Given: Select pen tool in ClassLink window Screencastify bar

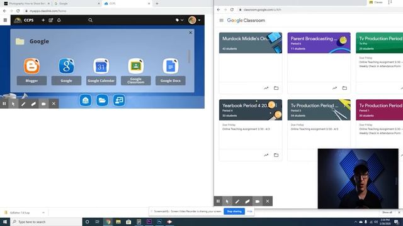Looking at the screenshot, I should (x=23, y=104).
